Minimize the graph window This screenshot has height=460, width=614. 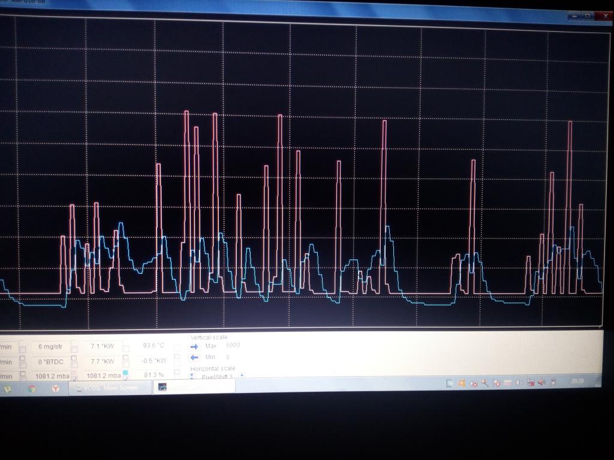(x=575, y=16)
